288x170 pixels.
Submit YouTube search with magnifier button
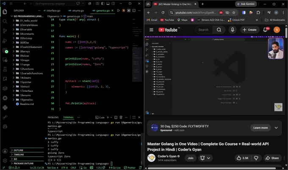pos(219,30)
